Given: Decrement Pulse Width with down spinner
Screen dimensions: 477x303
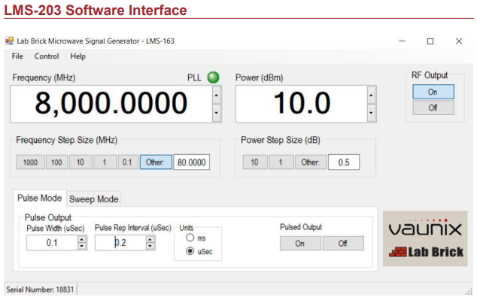Looking at the screenshot, I should 82,246.
